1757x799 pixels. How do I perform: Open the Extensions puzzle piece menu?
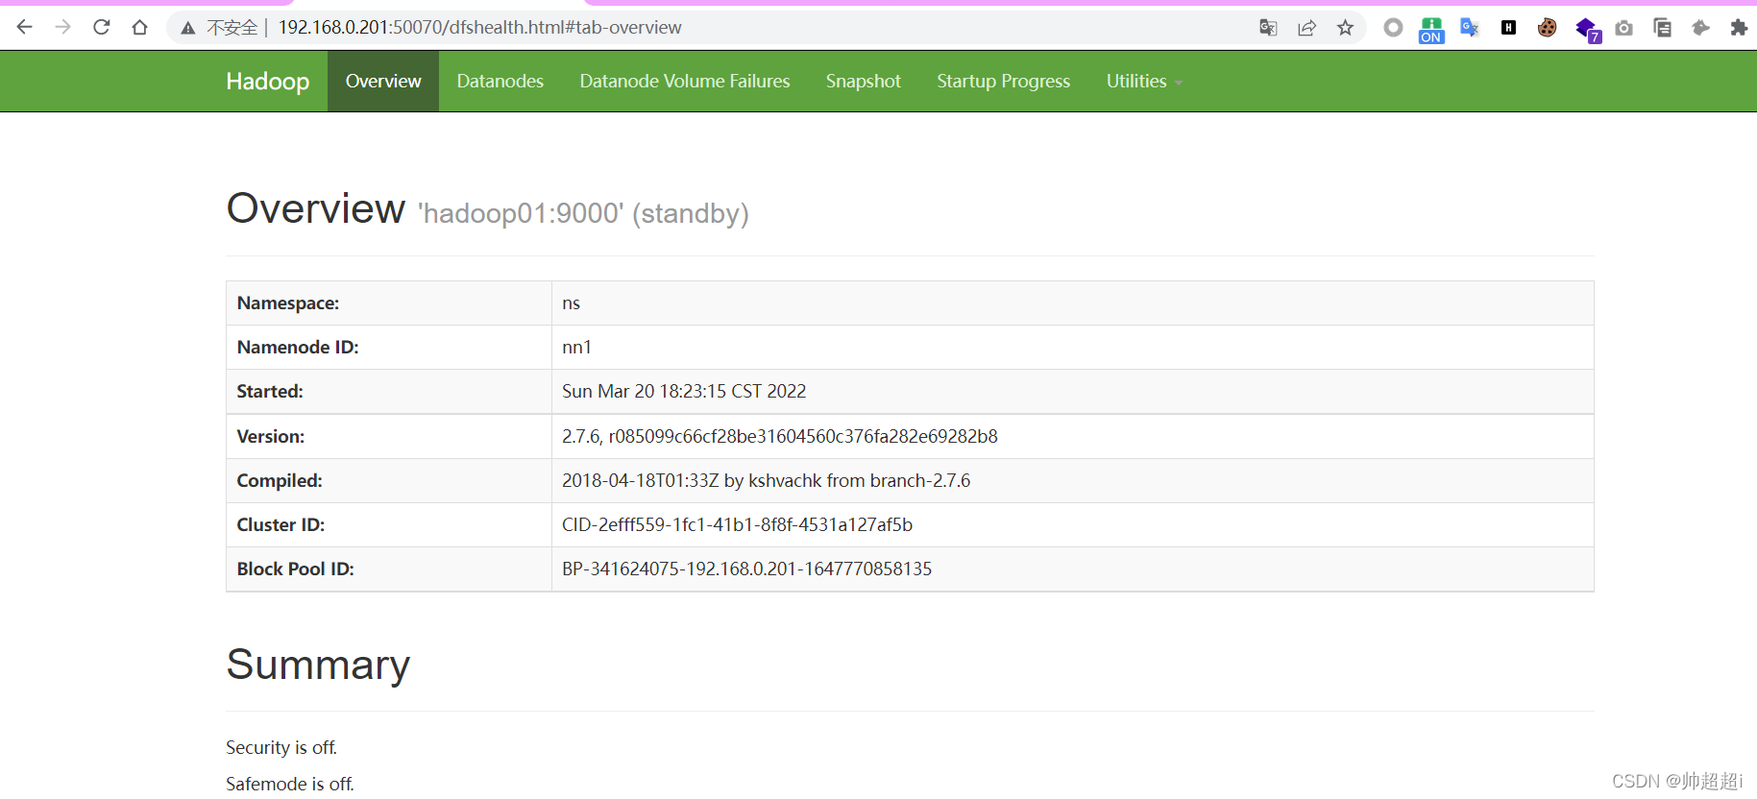click(1739, 28)
